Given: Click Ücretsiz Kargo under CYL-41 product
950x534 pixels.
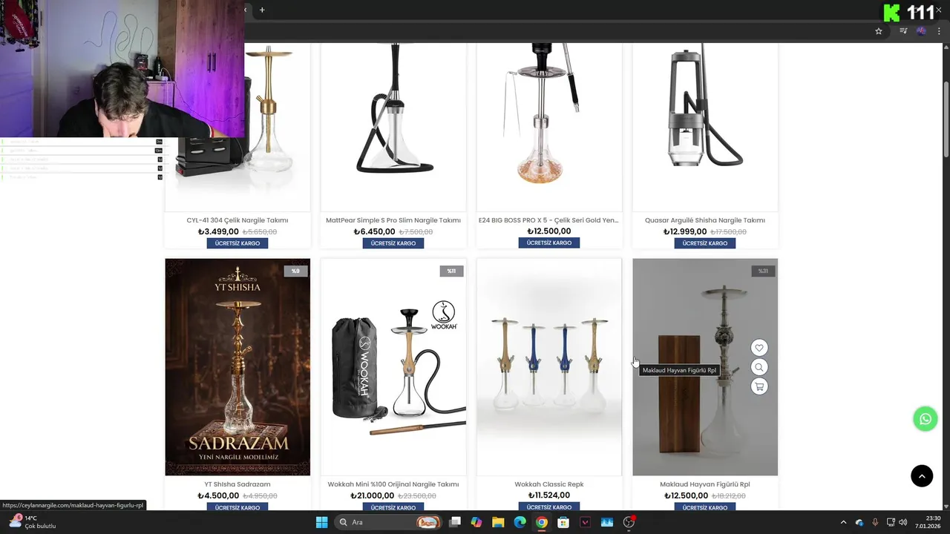Looking at the screenshot, I should (x=237, y=243).
